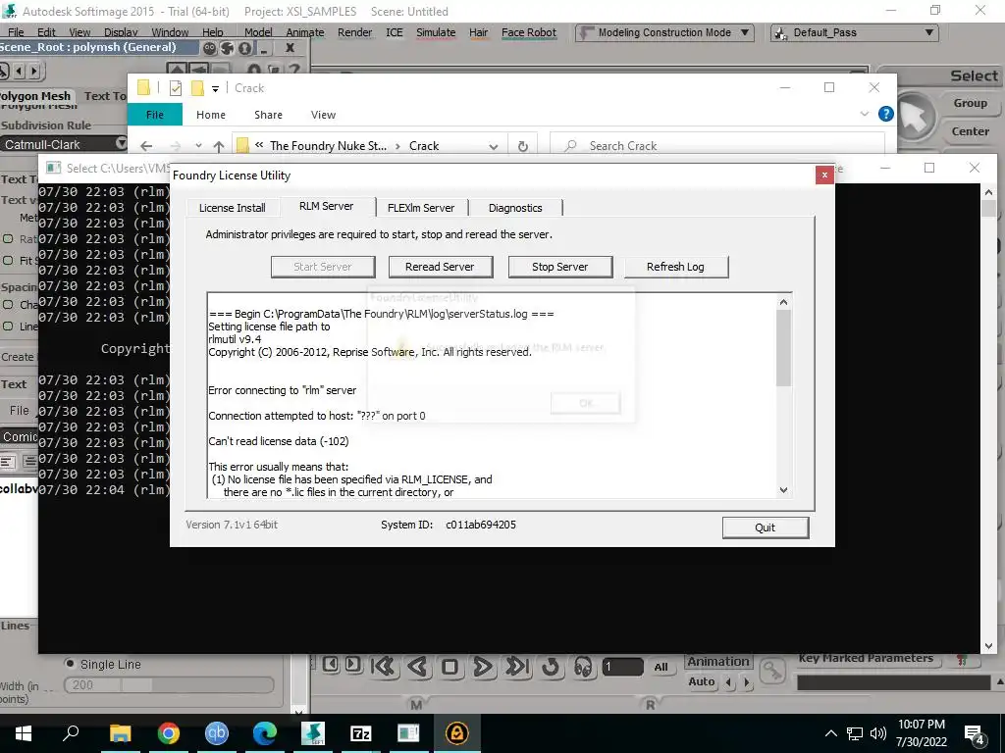
Task: Open the Home ribbon tab in Crack window
Action: pos(211,115)
